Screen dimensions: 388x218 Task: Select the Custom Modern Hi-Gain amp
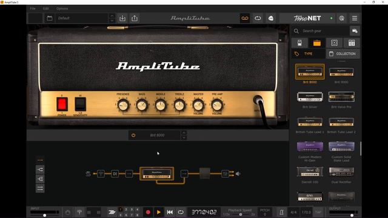click(310, 147)
